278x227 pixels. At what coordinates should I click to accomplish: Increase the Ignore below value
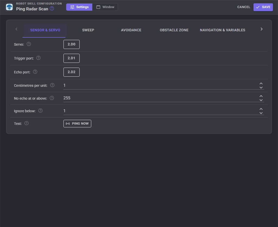coord(261,109)
